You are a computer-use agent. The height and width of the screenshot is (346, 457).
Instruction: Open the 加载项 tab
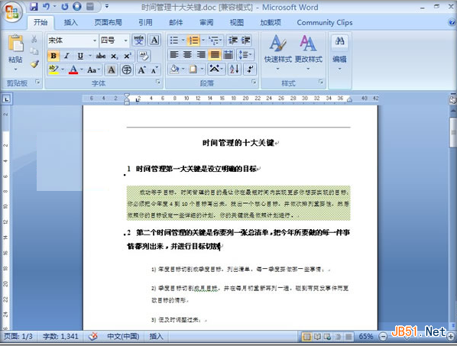click(271, 22)
